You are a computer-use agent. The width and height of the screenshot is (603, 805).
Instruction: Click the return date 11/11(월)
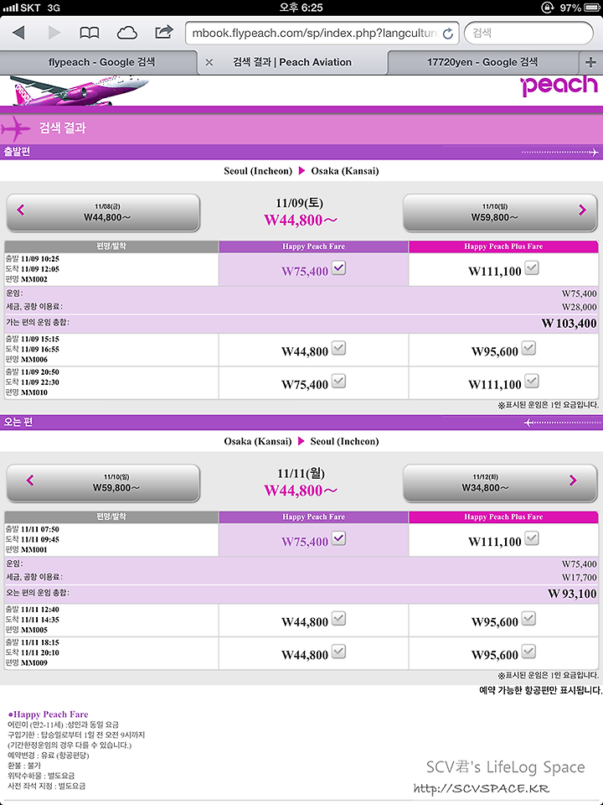(x=301, y=473)
